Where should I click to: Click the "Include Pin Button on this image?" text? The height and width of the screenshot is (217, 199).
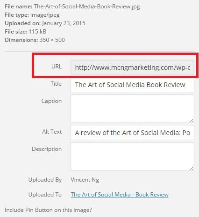point(48,210)
